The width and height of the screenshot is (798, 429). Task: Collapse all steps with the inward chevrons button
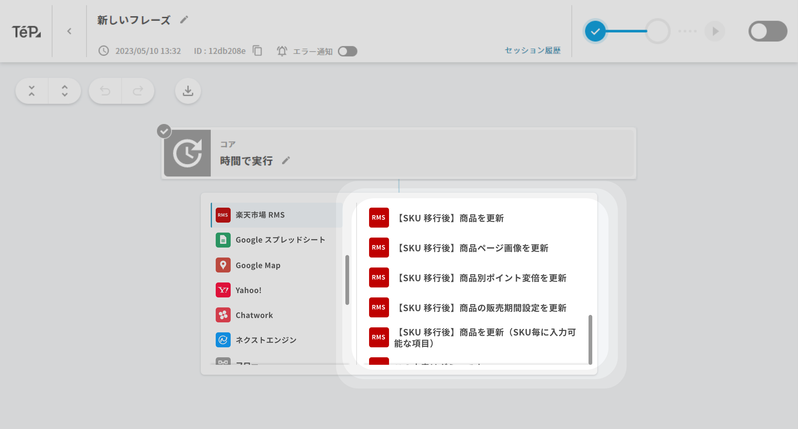pyautogui.click(x=32, y=91)
